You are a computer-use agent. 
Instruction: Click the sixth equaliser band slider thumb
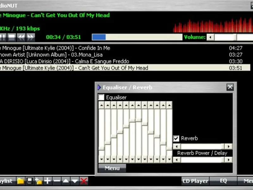tap(132, 120)
